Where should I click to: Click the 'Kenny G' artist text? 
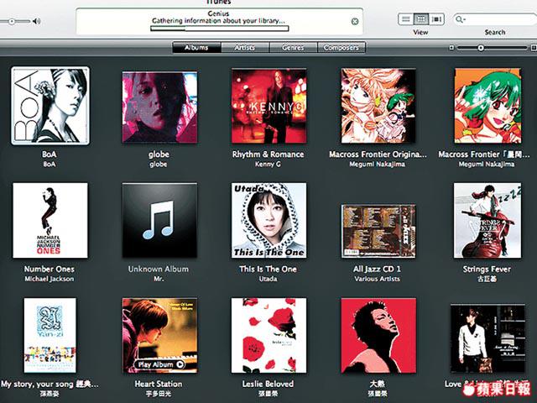268,165
